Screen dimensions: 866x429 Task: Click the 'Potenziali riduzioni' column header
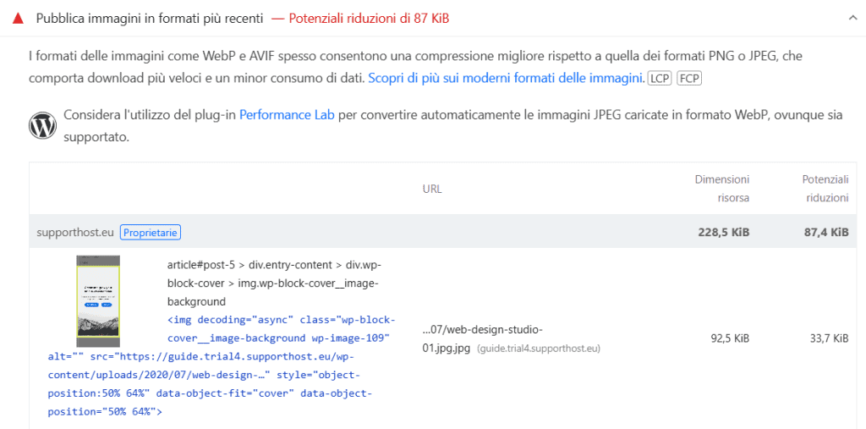825,189
